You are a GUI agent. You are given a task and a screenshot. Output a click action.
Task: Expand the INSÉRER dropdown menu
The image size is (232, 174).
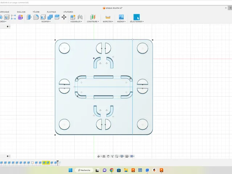pos(121,22)
